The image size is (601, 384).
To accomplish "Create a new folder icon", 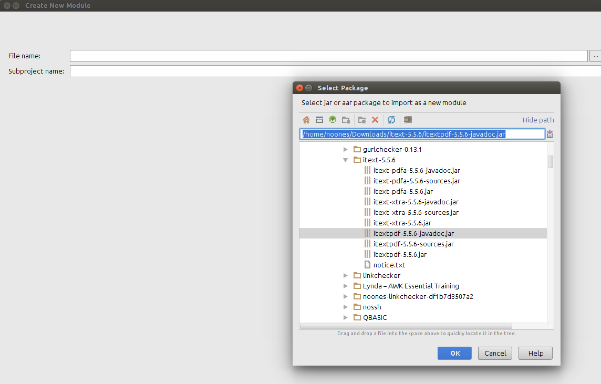I will [x=362, y=120].
